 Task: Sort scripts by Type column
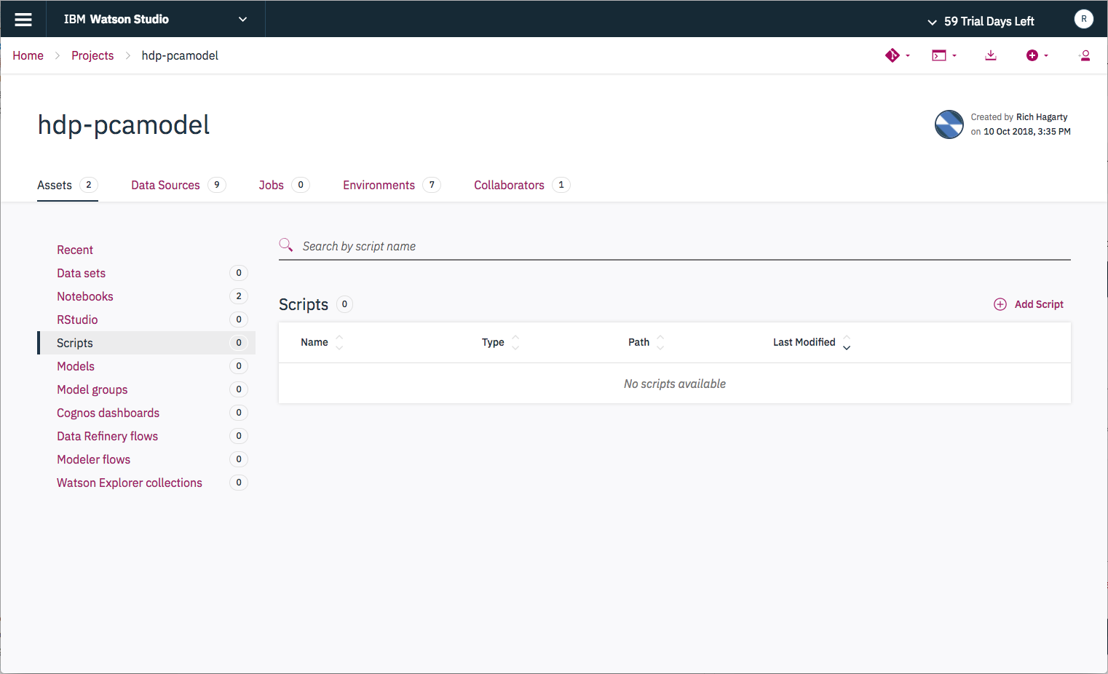point(500,342)
